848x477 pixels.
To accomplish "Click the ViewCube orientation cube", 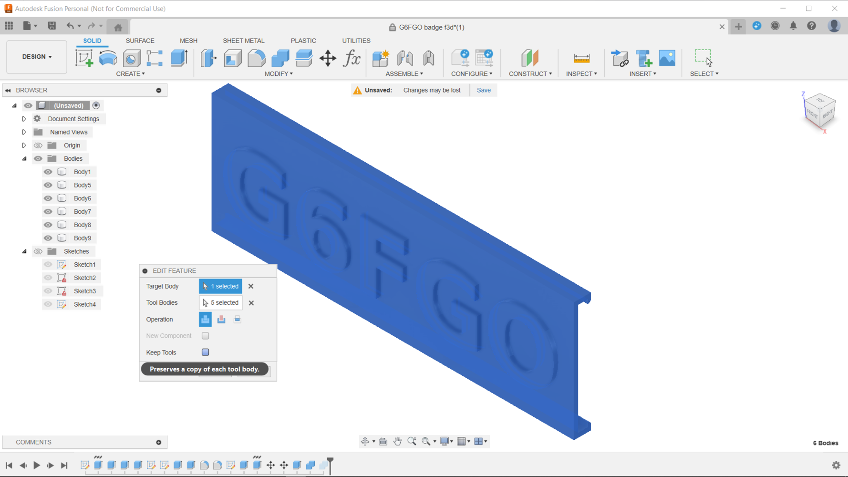I will [820, 111].
